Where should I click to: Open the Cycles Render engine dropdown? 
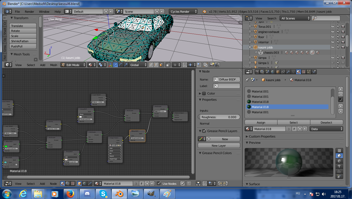click(x=183, y=11)
